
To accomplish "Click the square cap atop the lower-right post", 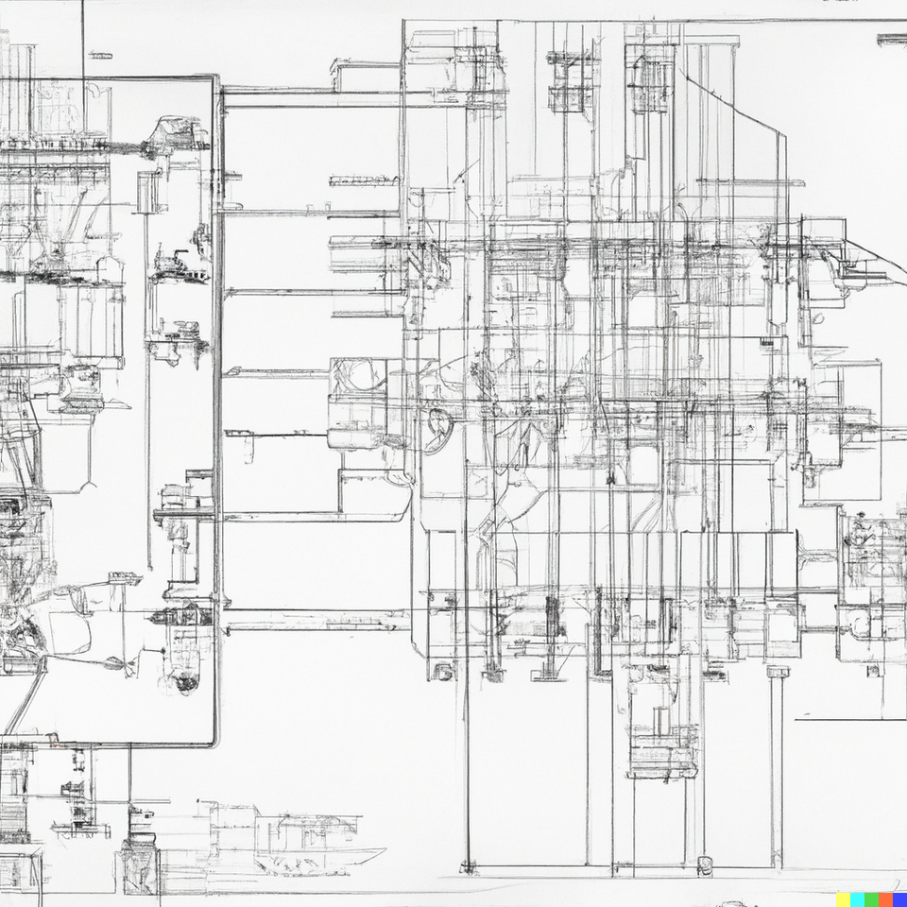I will pos(778,672).
